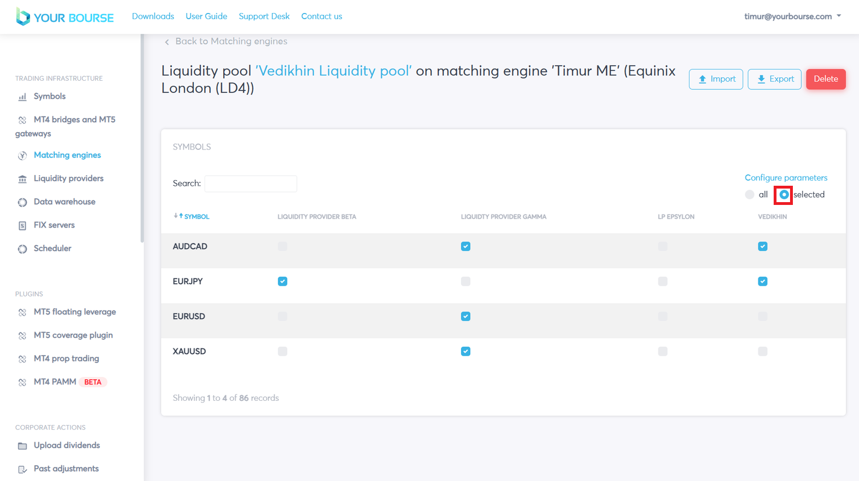The height and width of the screenshot is (481, 859).
Task: Click the Symbols chart icon in sidebar
Action: 23,97
